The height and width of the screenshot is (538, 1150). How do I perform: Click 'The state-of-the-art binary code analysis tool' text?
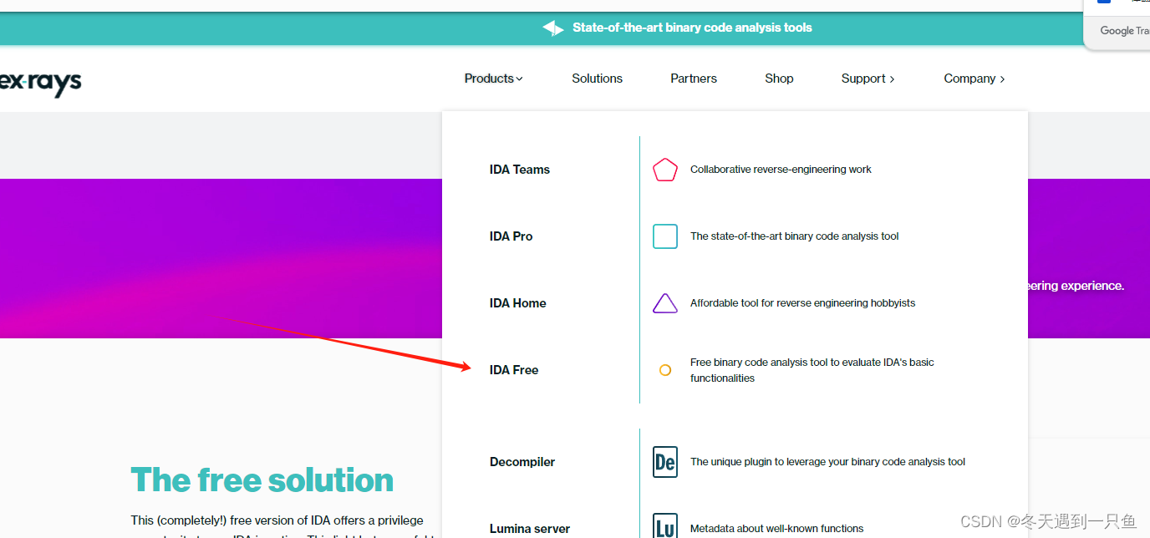794,236
